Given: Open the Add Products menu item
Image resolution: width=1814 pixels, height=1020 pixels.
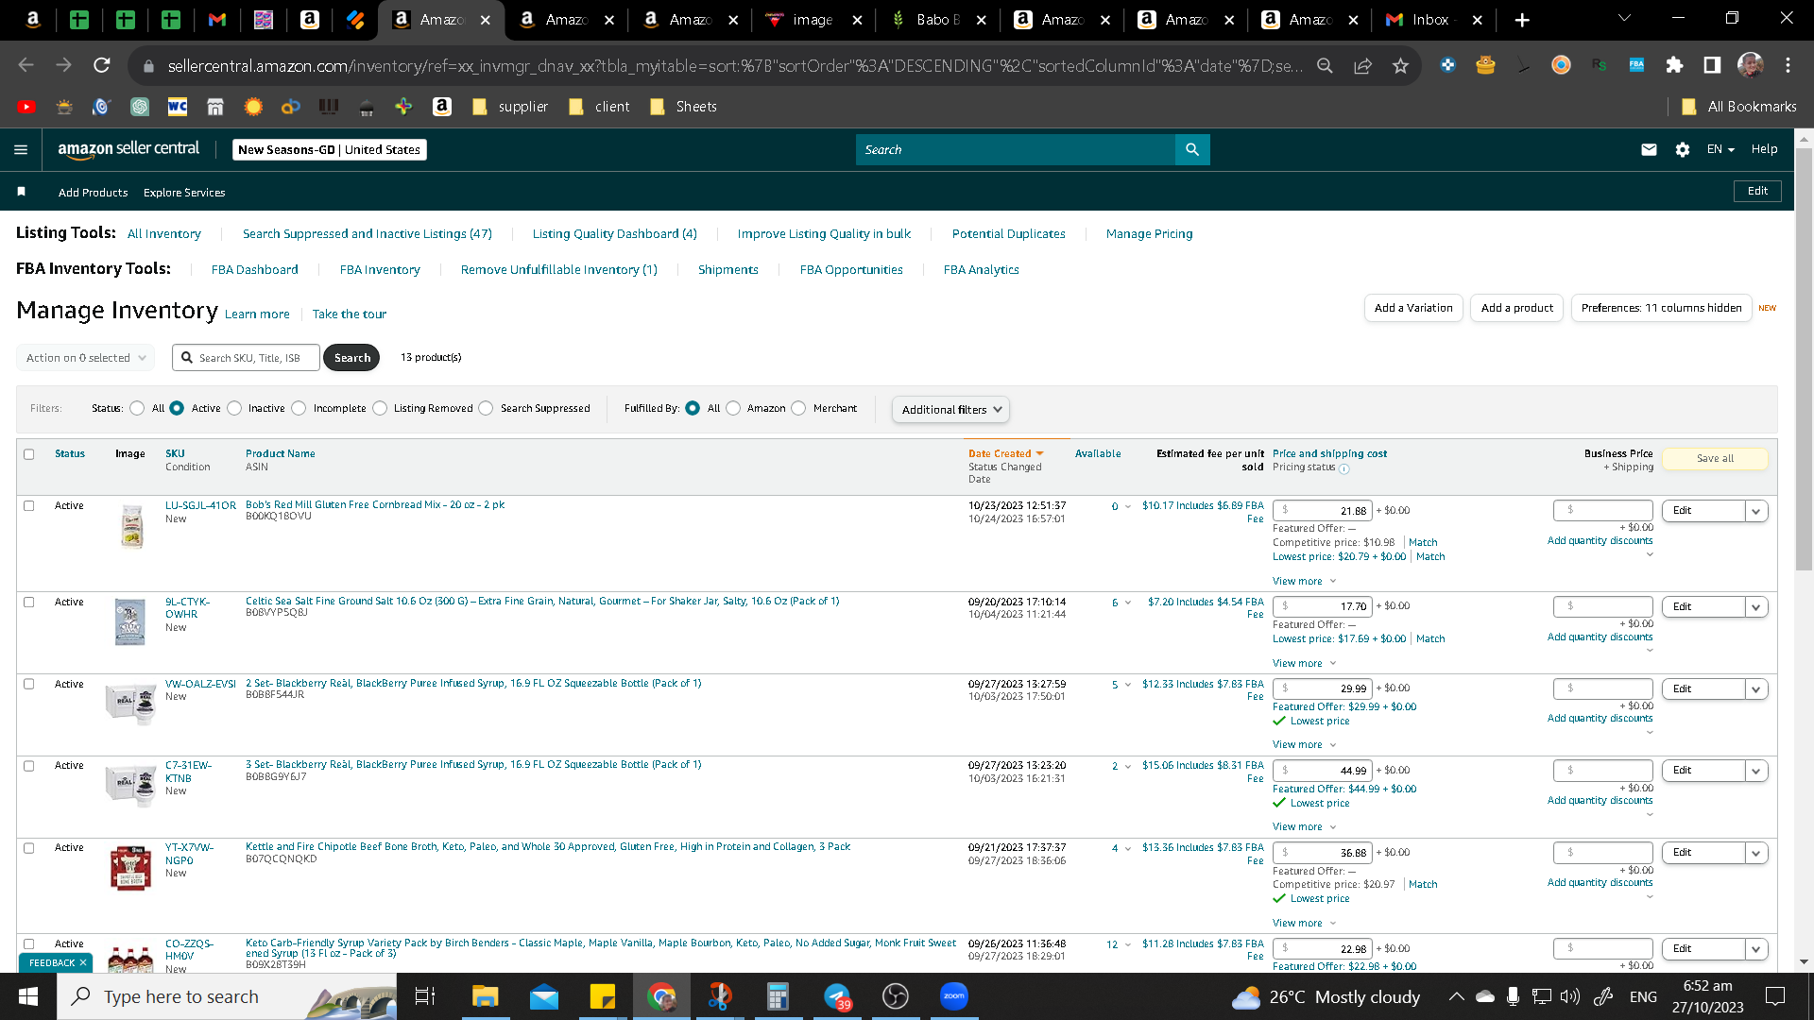Looking at the screenshot, I should tap(93, 193).
